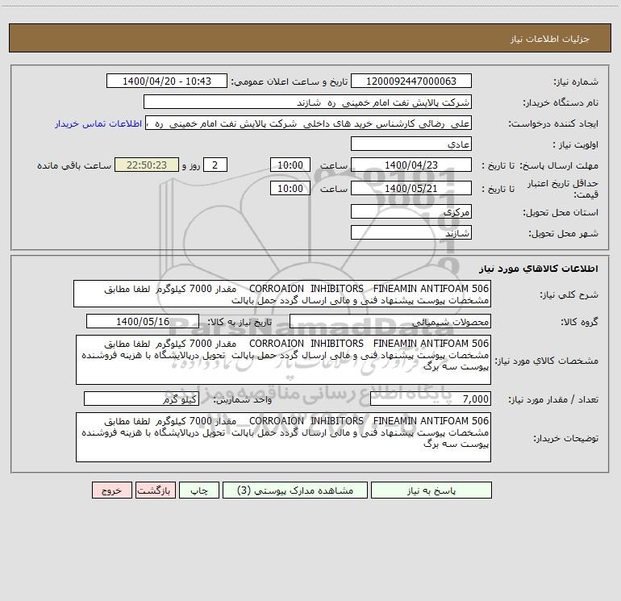Click the اطلاعات کالاهای مورد نیاز section heading
This screenshot has height=601, width=621.
click(x=538, y=269)
